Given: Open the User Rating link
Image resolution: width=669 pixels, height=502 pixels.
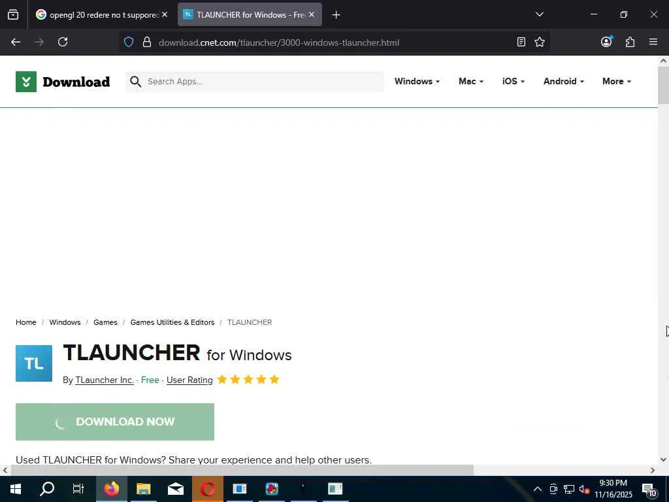Looking at the screenshot, I should 189,380.
